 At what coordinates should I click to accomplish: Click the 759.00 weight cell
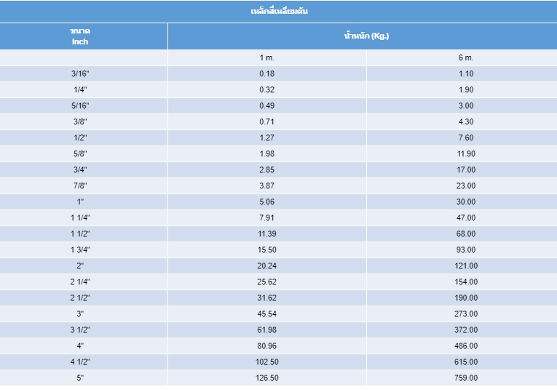pyautogui.click(x=466, y=378)
